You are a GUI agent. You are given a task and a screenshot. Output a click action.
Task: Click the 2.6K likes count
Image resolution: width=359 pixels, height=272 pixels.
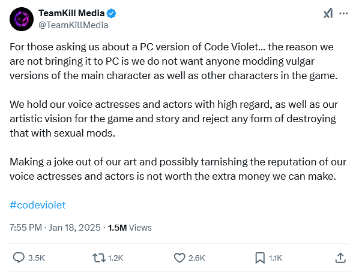pos(197,258)
